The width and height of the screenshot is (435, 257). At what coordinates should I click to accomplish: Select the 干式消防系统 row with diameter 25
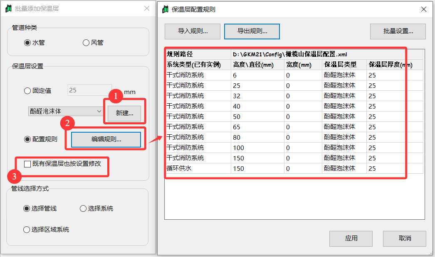pos(294,85)
